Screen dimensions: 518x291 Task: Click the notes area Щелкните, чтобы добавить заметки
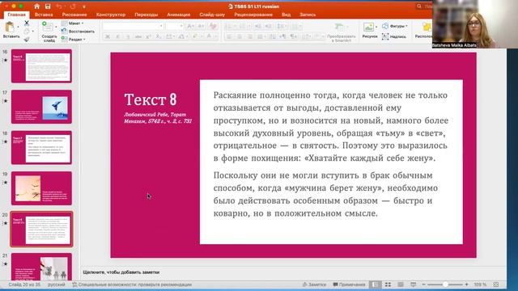point(121,272)
